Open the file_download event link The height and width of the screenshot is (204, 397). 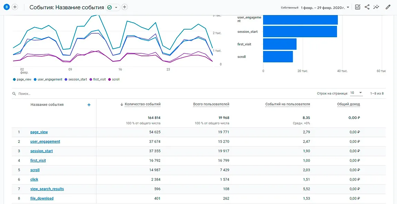42,198
